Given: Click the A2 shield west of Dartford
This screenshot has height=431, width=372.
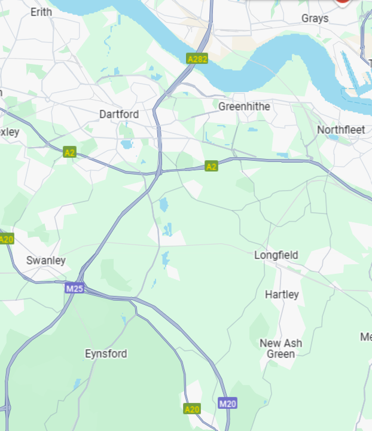Looking at the screenshot, I should point(69,152).
